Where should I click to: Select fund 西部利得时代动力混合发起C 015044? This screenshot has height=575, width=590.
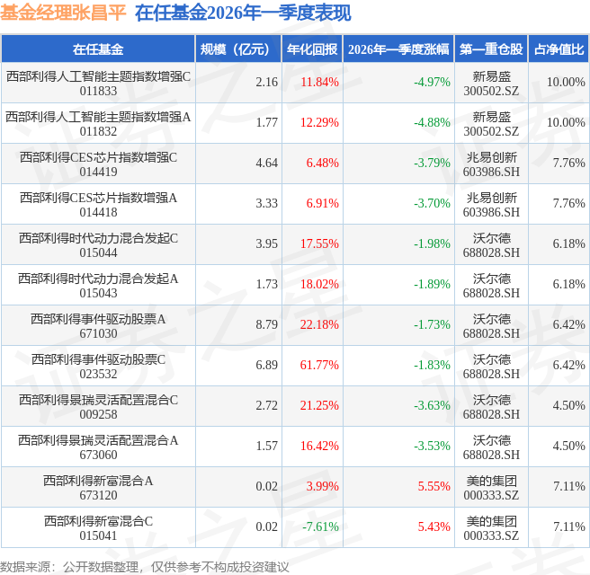point(98,245)
